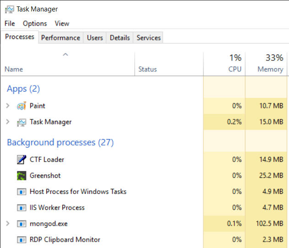
Task: Select the CTF Loader process name
Action: point(47,159)
